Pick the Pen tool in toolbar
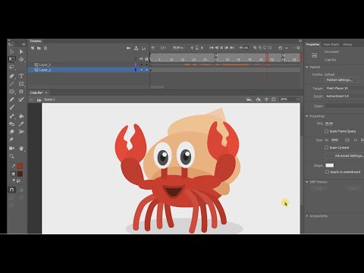 coord(11,76)
